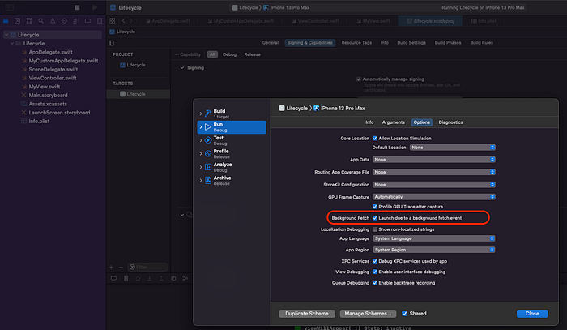
Task: Click the Pause button in debug bar
Action: tap(126, 278)
